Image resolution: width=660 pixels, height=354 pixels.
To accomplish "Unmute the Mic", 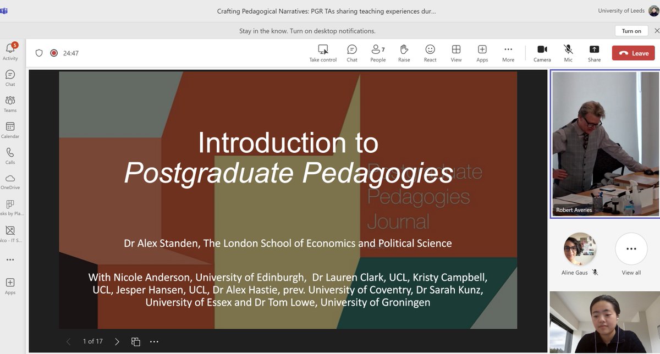I will pos(568,53).
